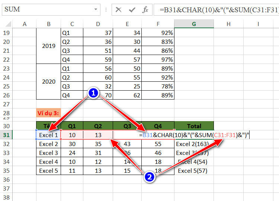Select column C header
279x201 pixels.
(x=72, y=24)
